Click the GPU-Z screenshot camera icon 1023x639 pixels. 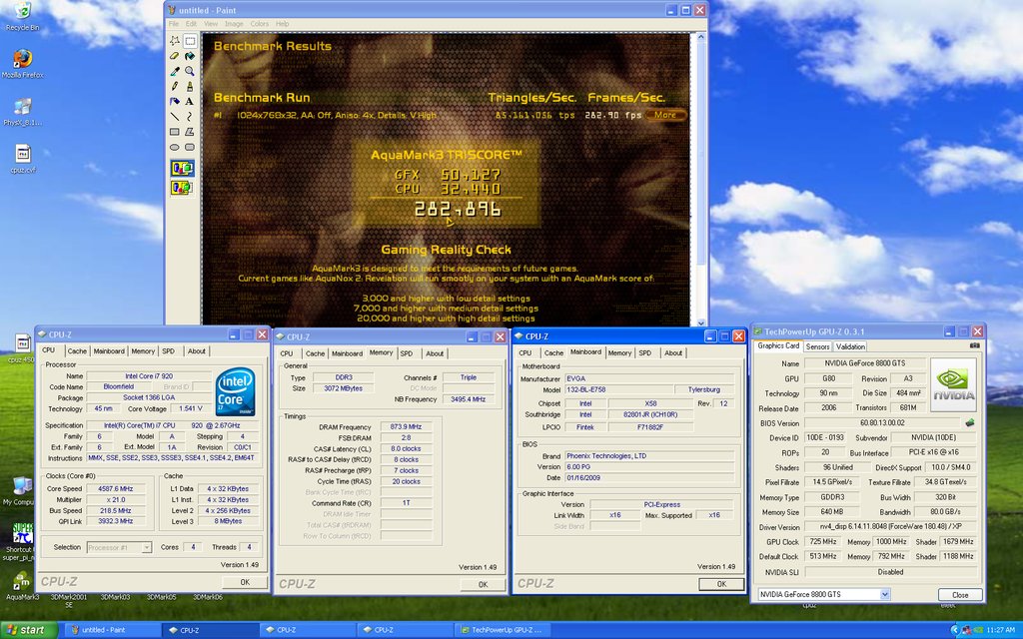click(975, 345)
